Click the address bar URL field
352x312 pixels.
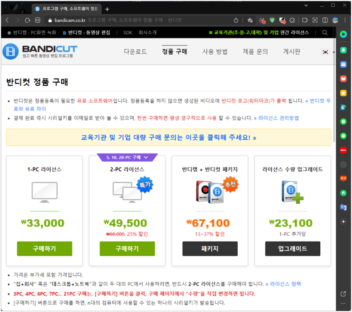139,20
